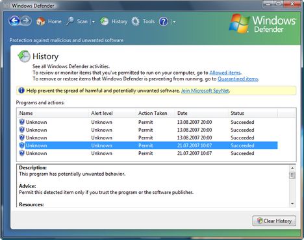Sort by the Date column header
Viewport: 304px width, 240px height.
tap(202, 113)
